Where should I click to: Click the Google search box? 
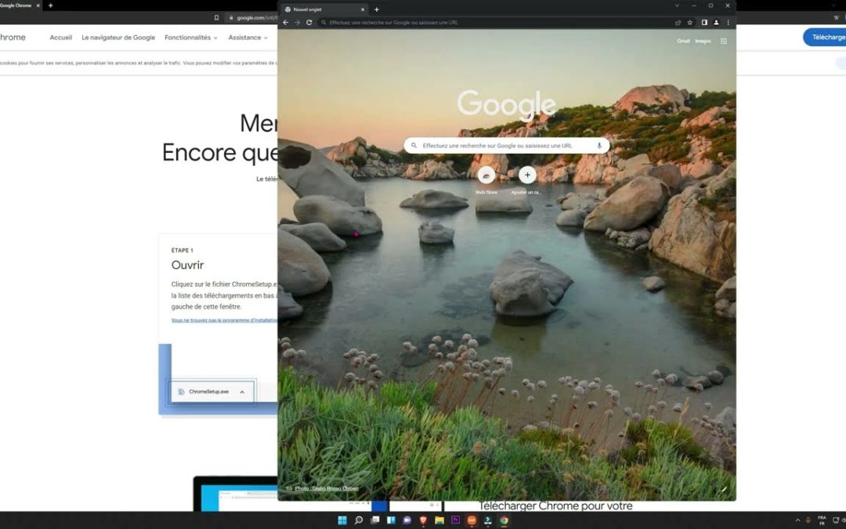[507, 146]
